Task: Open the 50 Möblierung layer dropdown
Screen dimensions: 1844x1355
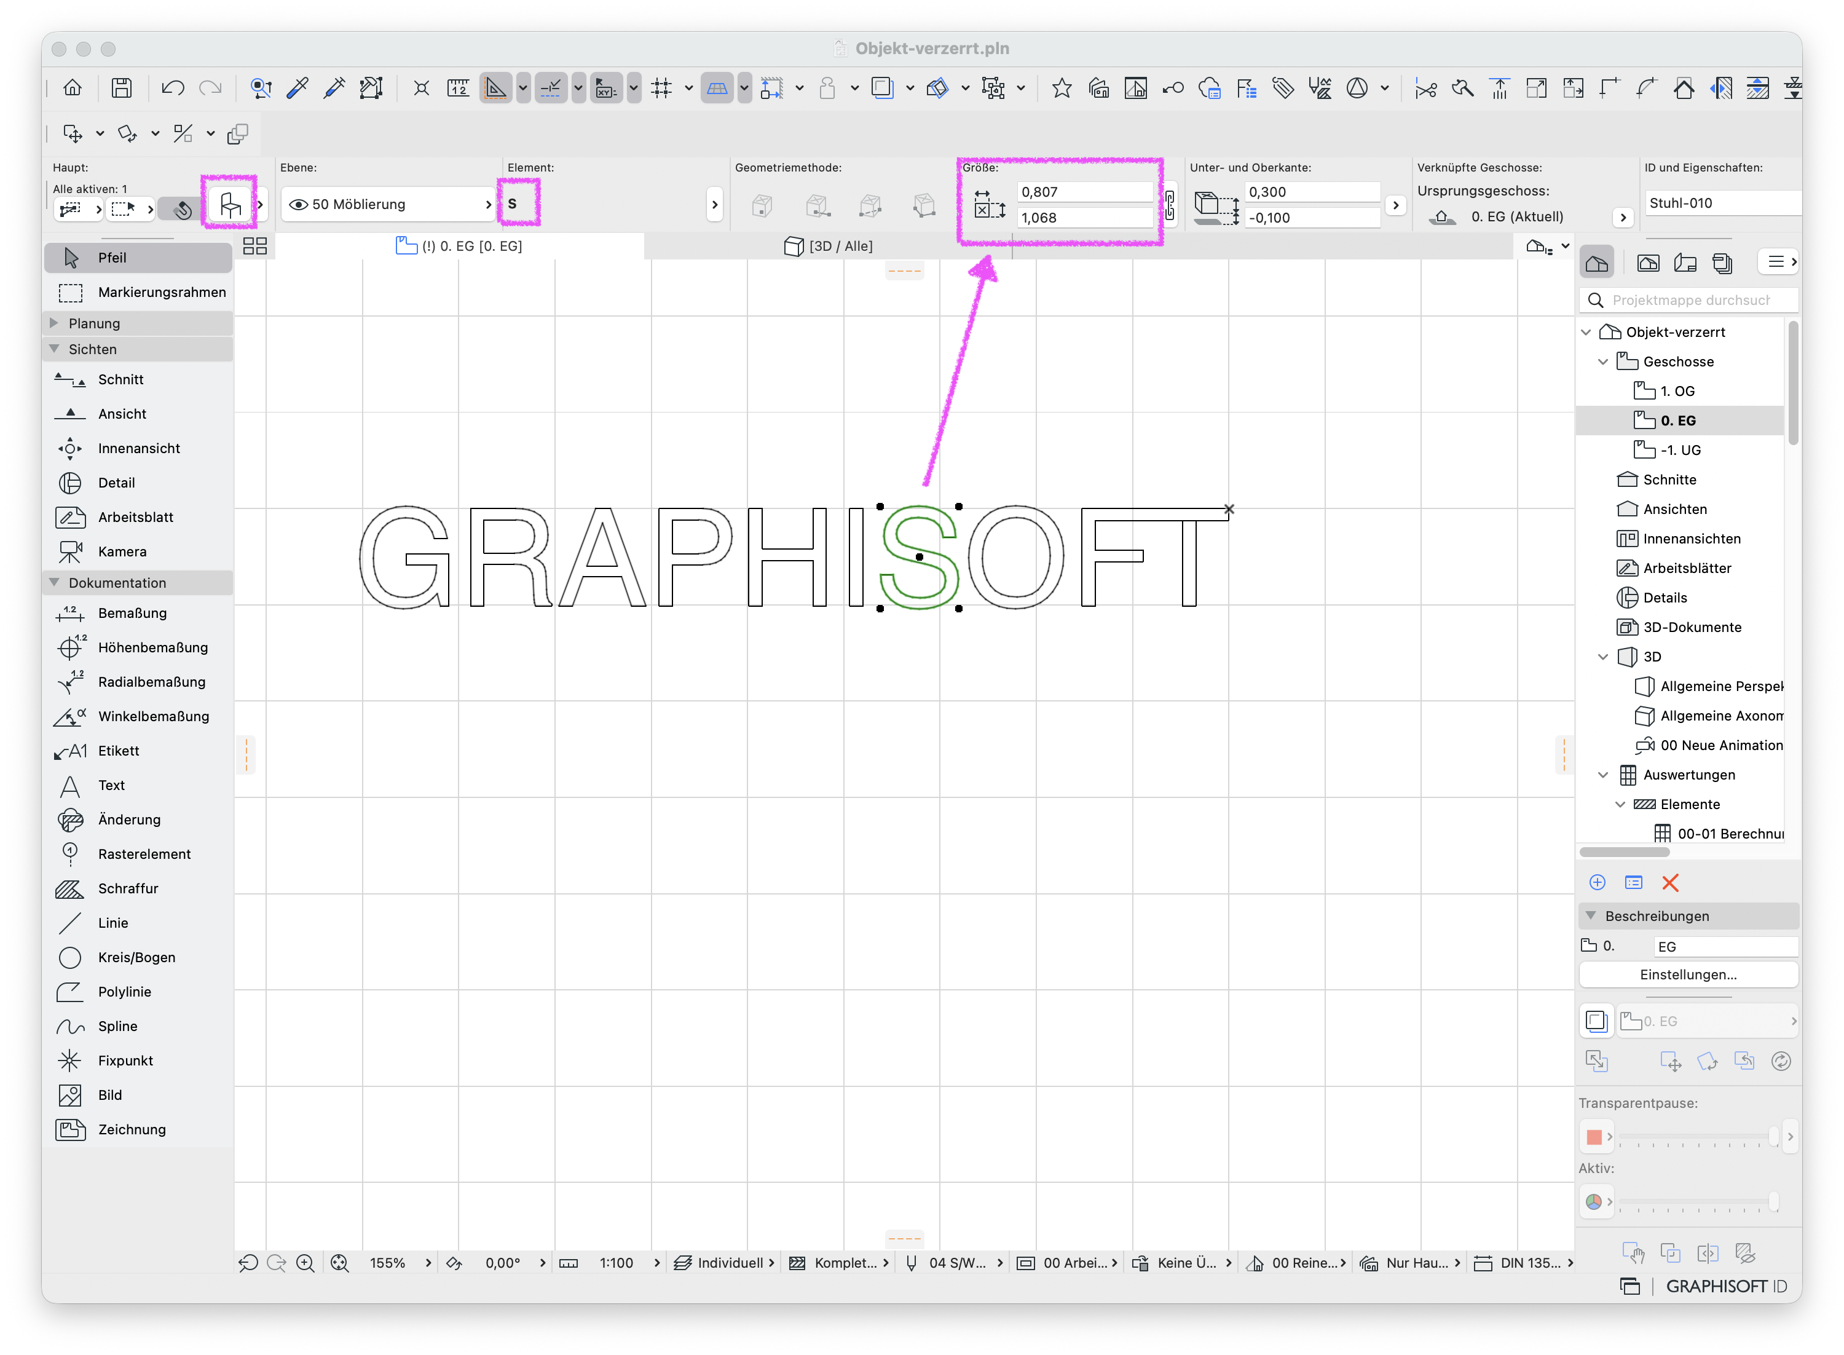Action: coord(388,205)
